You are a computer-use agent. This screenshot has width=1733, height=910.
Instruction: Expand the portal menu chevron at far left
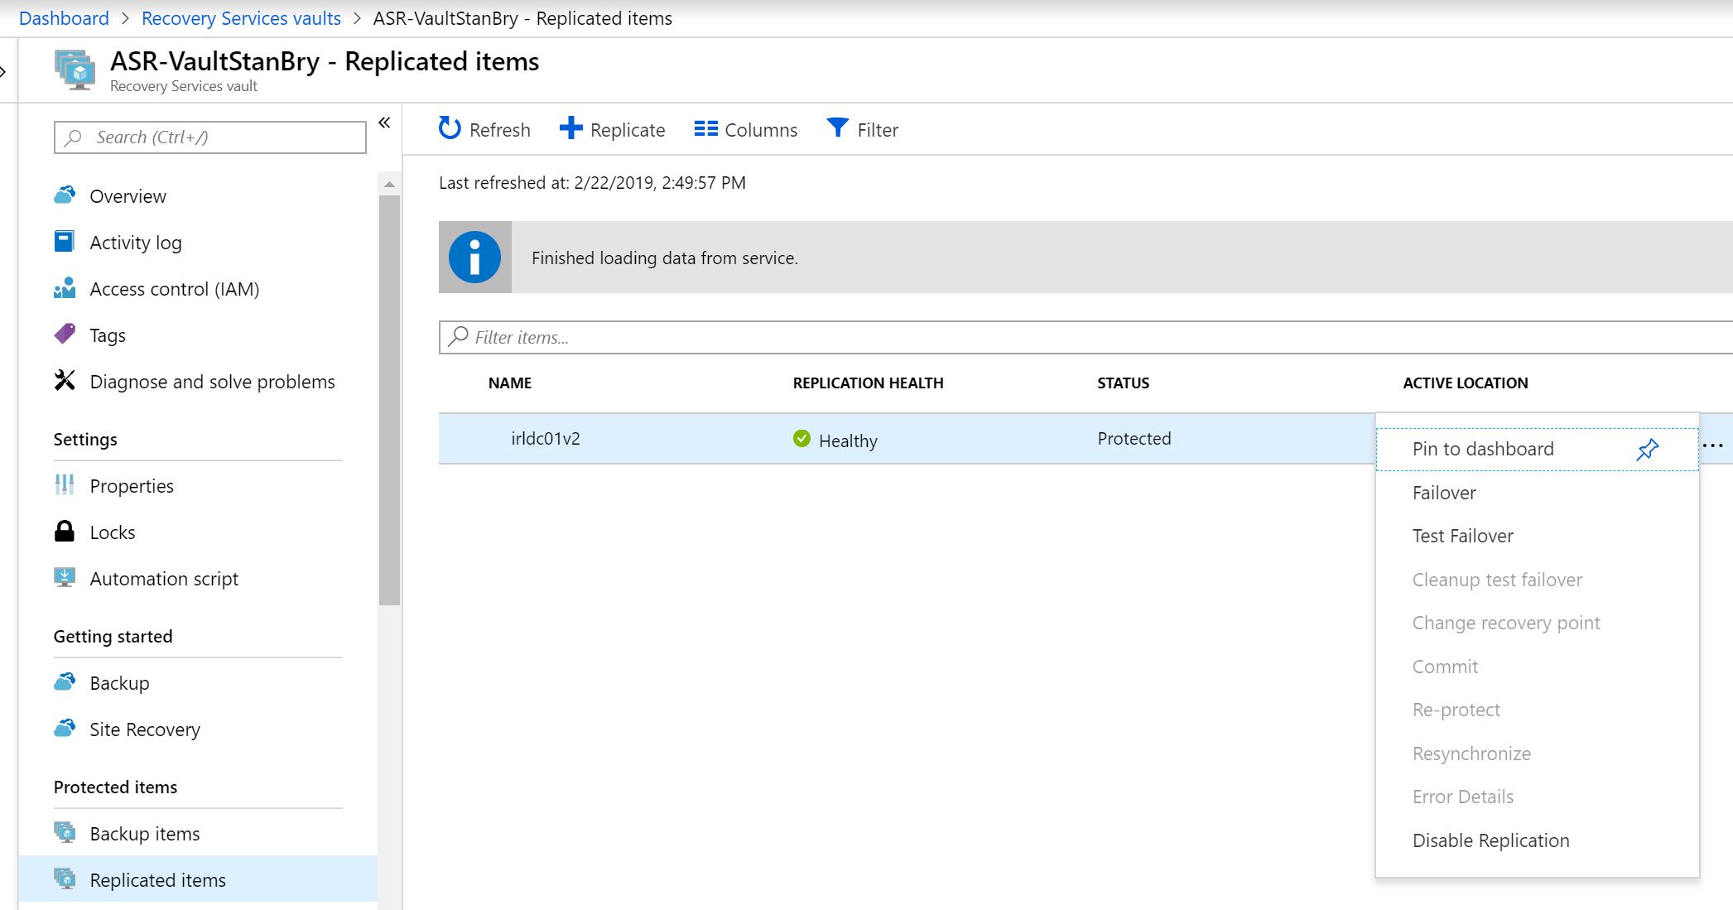[x=3, y=72]
